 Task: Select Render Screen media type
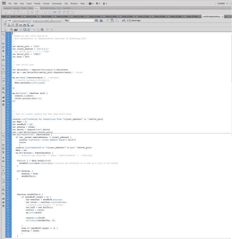[5, 25]
